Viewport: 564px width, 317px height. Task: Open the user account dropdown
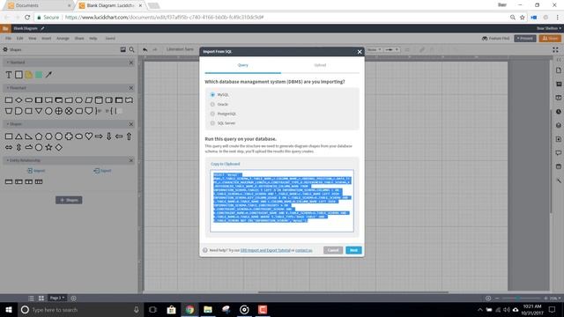tap(548, 28)
